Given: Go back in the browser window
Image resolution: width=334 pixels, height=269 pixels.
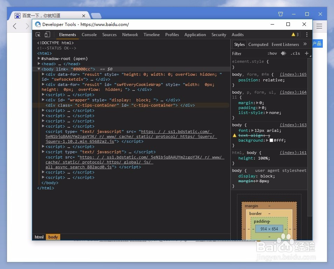Looking at the screenshot, I should (x=15, y=26).
